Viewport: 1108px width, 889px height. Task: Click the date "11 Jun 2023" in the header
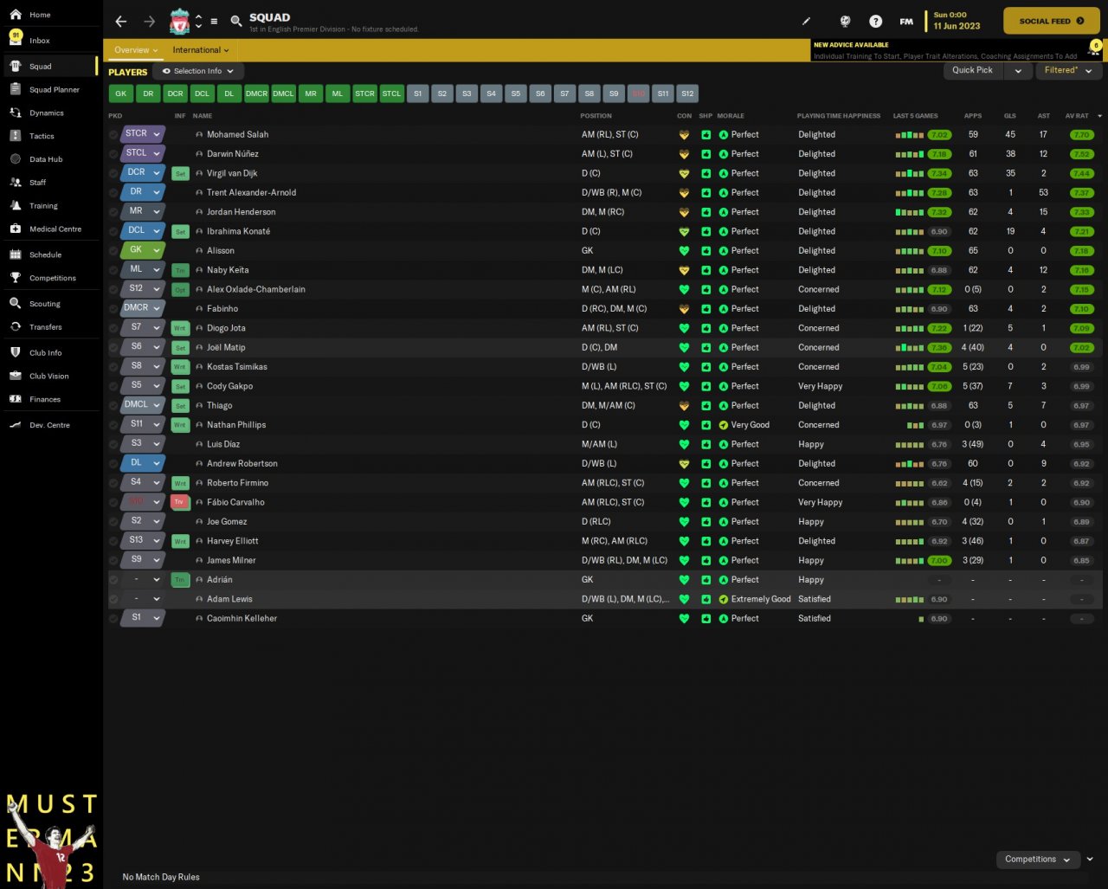[957, 27]
